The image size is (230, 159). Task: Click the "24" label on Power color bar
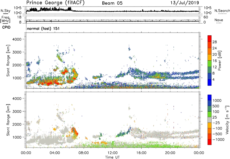tap(214, 48)
